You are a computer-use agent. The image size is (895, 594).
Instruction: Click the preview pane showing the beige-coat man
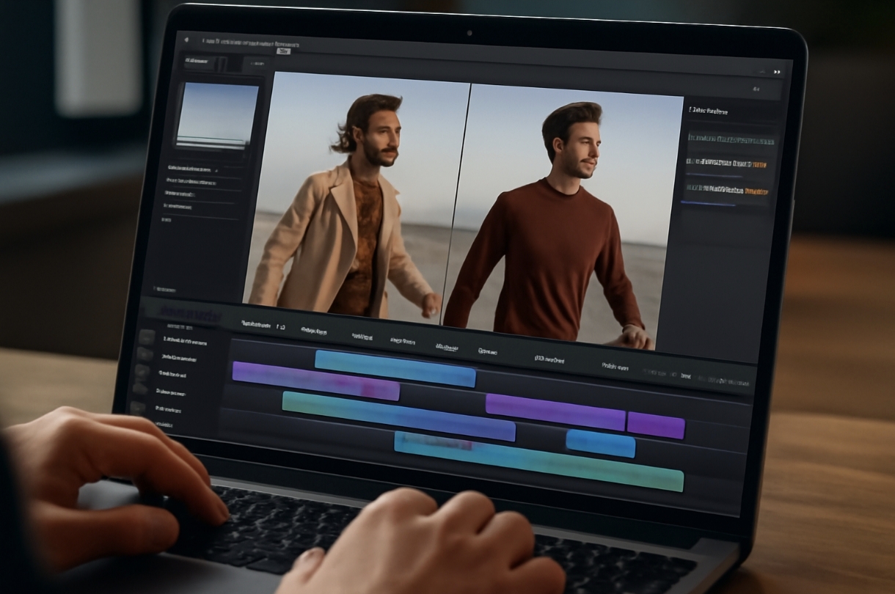359,197
